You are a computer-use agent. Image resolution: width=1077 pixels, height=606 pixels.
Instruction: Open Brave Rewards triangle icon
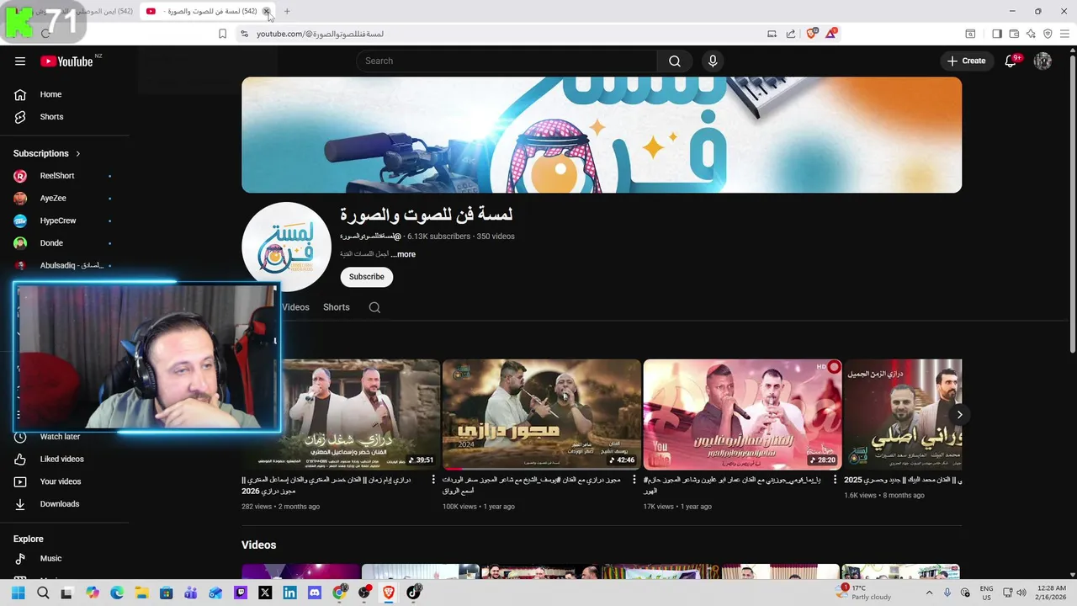(831, 34)
